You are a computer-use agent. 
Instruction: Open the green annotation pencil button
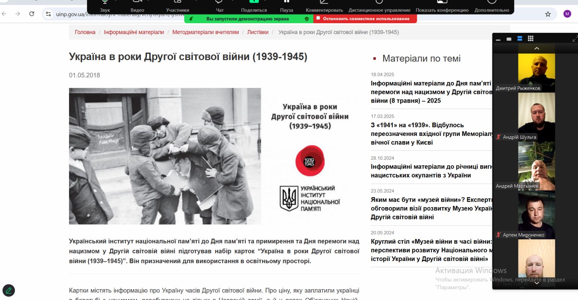coord(9,291)
